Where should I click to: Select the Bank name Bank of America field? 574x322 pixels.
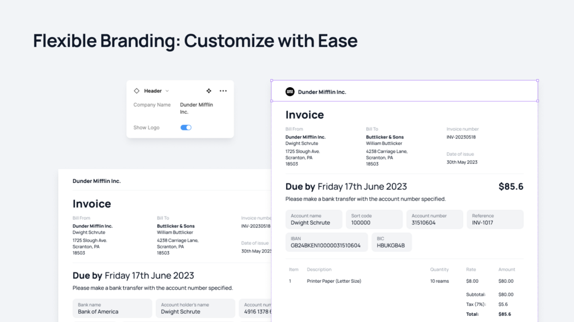[x=112, y=308]
